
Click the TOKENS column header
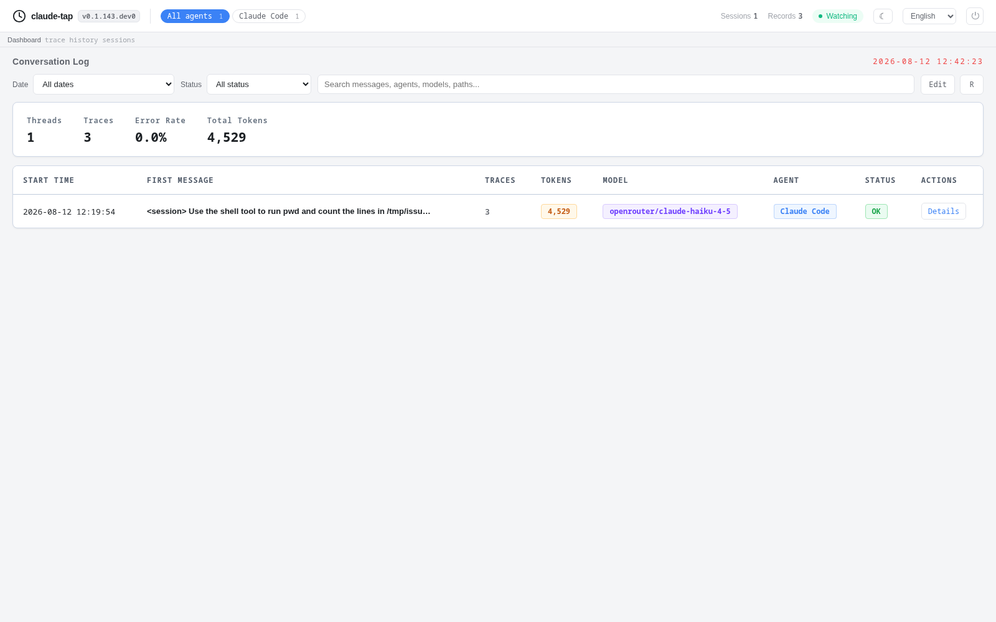(x=556, y=180)
